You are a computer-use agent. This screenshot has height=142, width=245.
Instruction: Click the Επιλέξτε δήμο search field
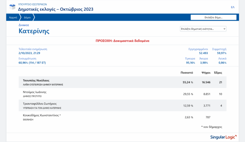214,18
